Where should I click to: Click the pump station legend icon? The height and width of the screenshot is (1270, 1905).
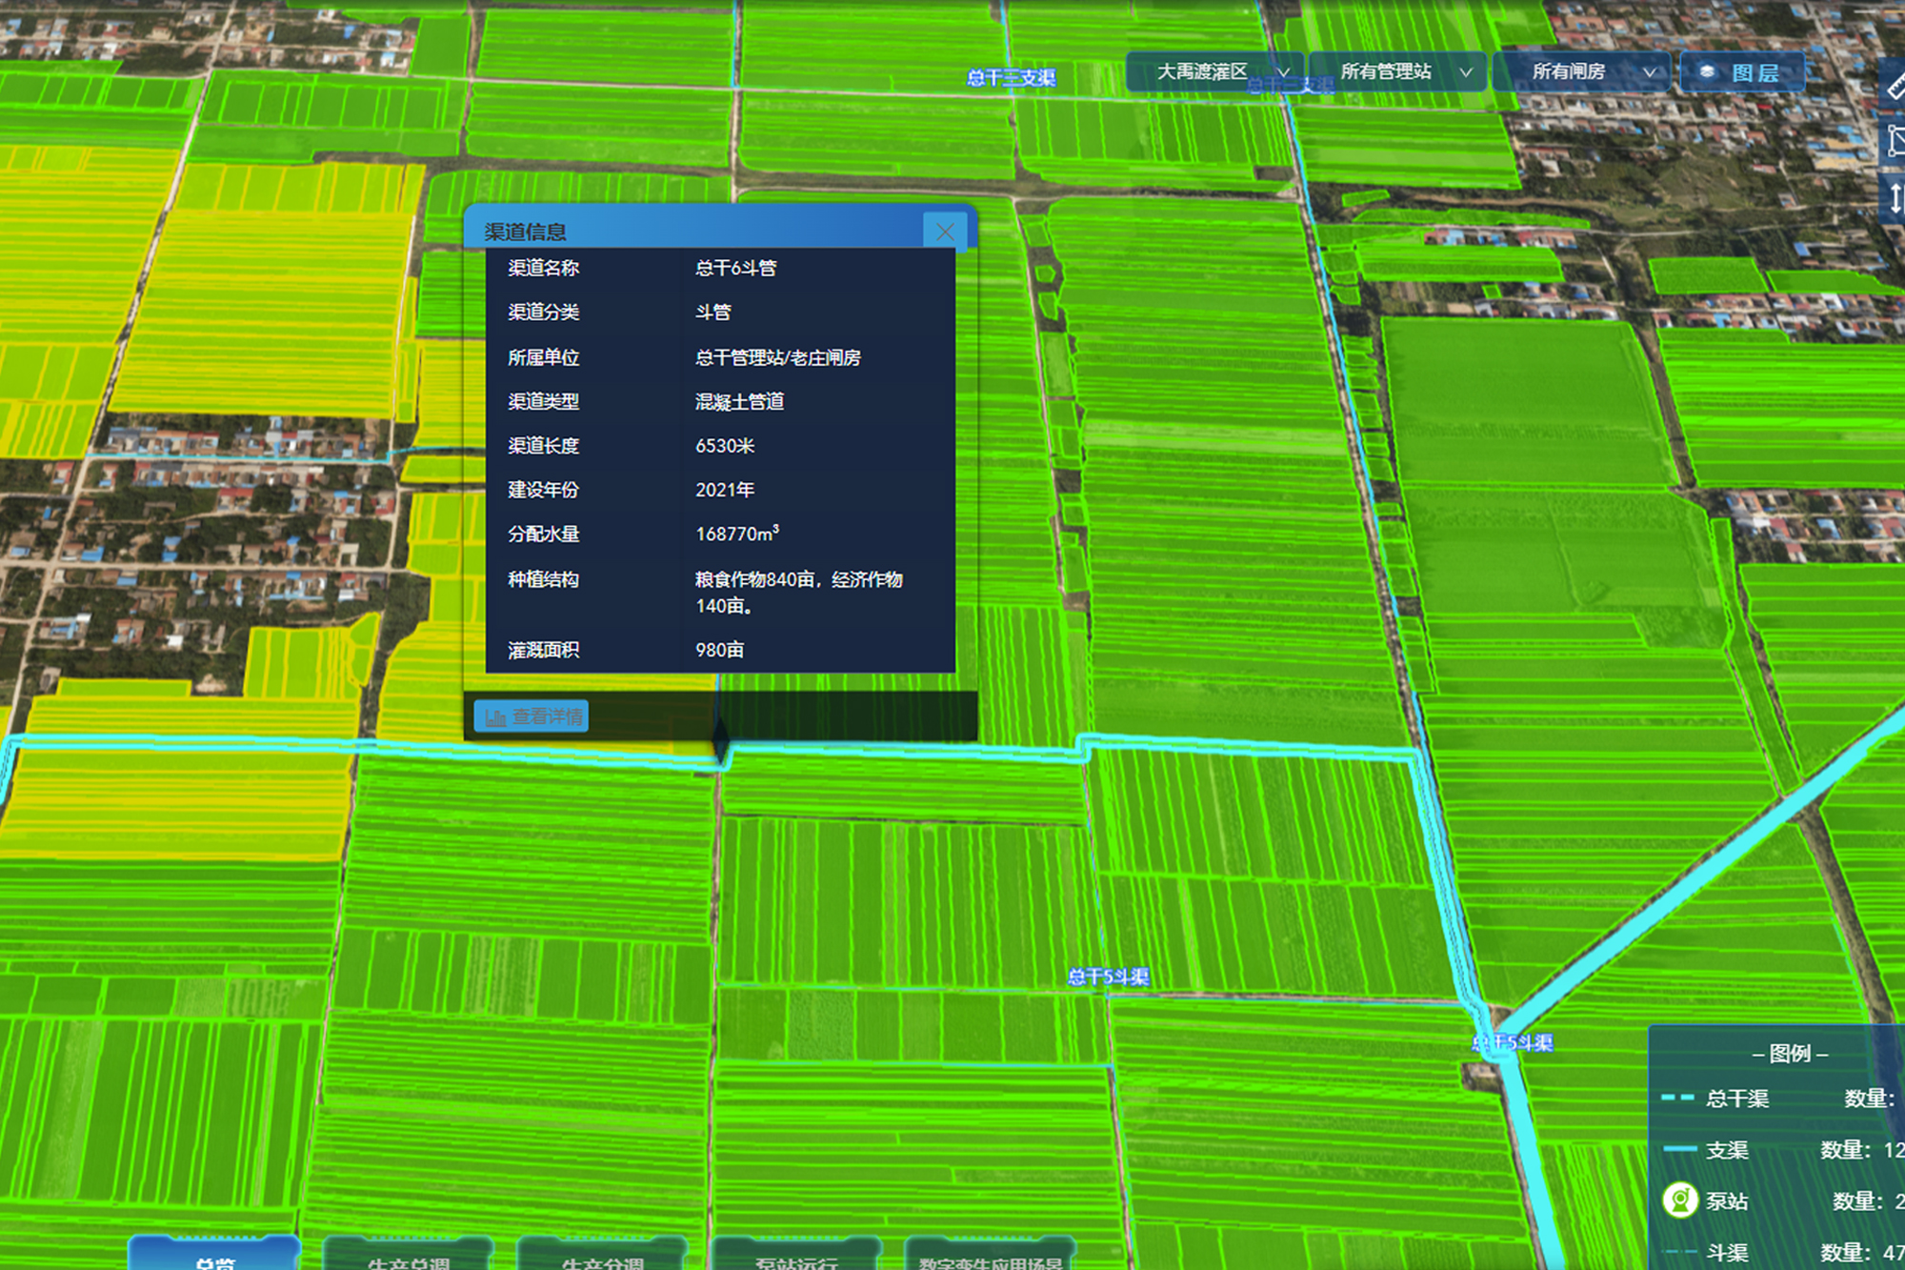1680,1199
